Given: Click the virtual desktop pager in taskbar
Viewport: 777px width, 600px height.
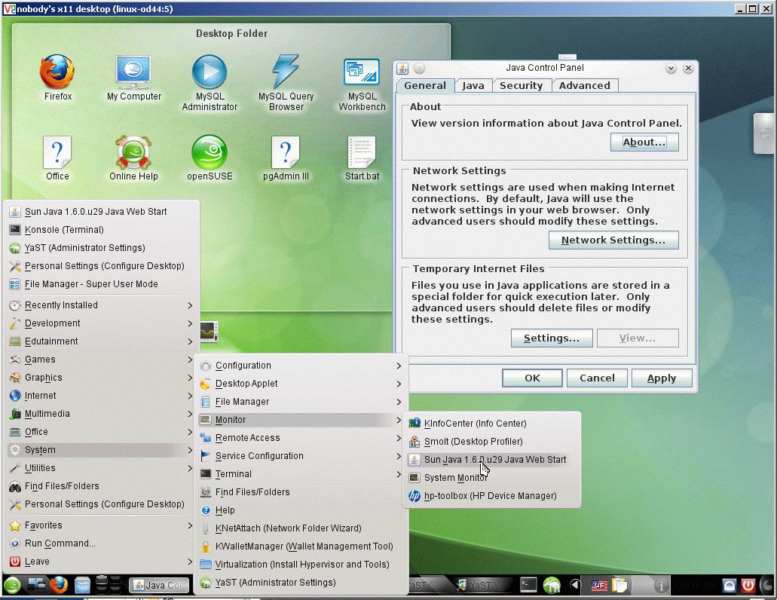Looking at the screenshot, I should 109,585.
